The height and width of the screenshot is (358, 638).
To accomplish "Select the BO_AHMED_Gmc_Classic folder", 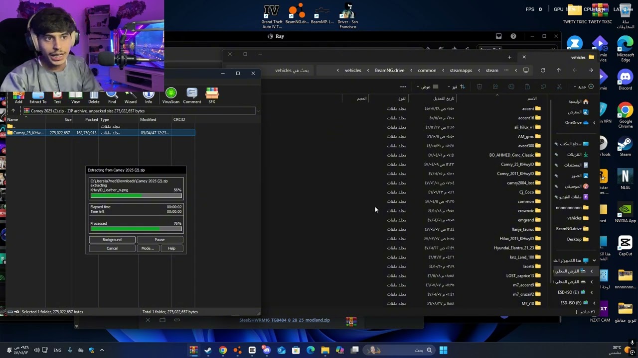I will [x=515, y=155].
